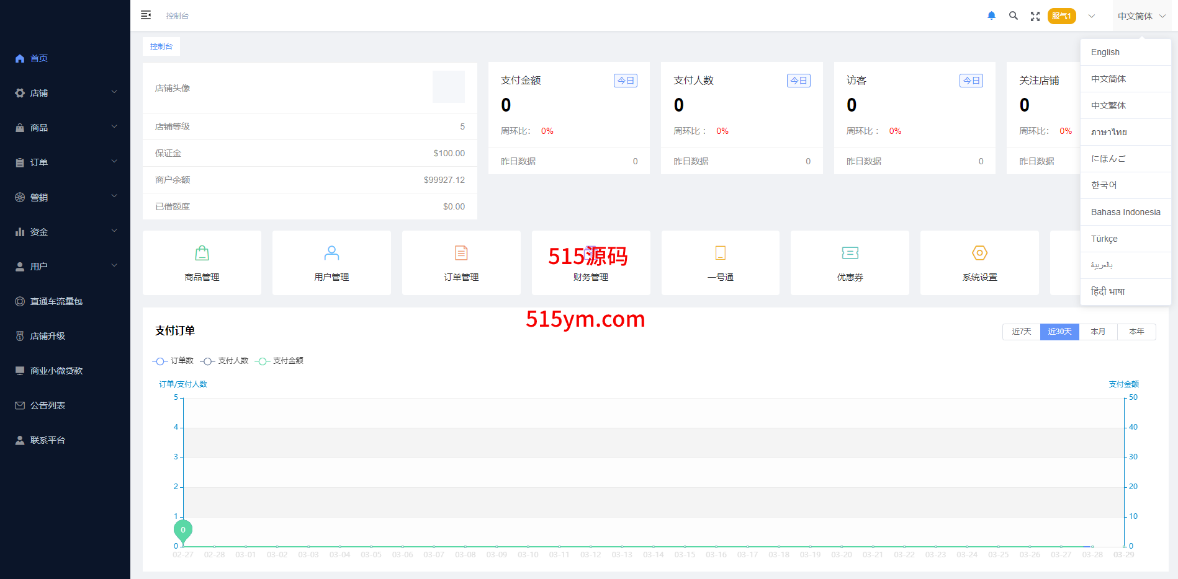This screenshot has width=1178, height=579.
Task: Click the 店铺头像 avatar thumbnail
Action: pyautogui.click(x=448, y=87)
